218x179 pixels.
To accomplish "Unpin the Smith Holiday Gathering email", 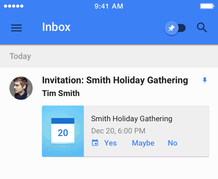I will coord(205,80).
